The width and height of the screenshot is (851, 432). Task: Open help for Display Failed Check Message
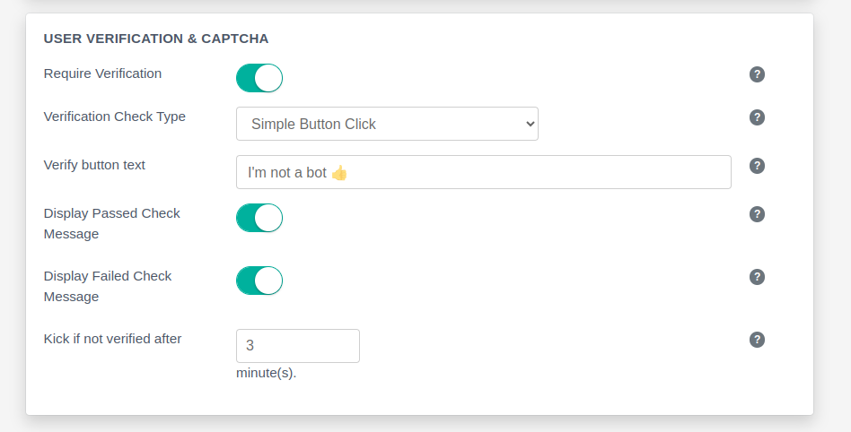(757, 277)
